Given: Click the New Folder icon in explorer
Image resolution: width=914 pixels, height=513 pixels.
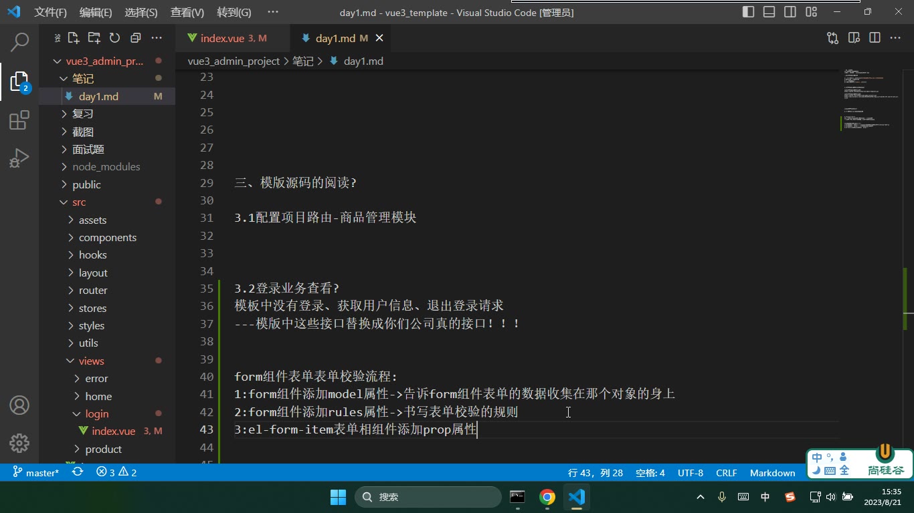Looking at the screenshot, I should pyautogui.click(x=94, y=38).
